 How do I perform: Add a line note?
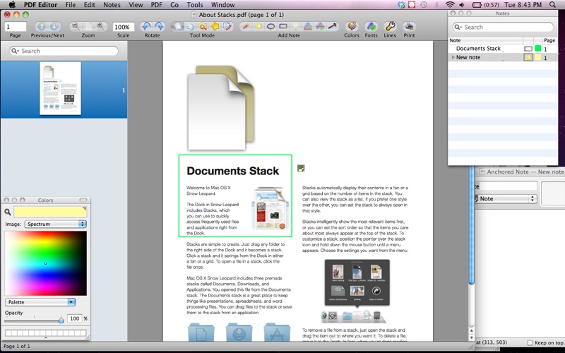(x=332, y=26)
